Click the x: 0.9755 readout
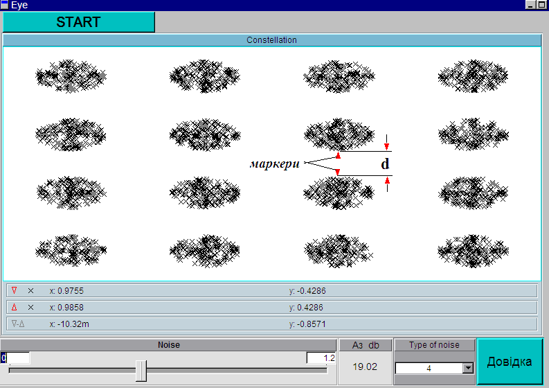The image size is (549, 388). click(66, 291)
